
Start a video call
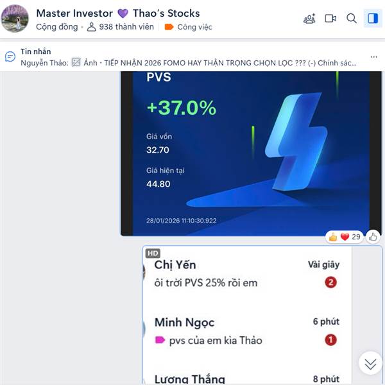click(330, 19)
